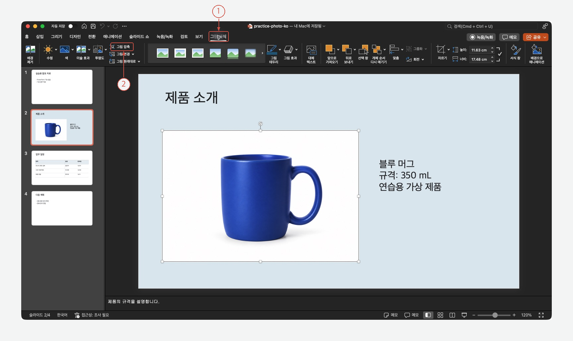Send picture backward (뒤로 보내기) icon

point(347,50)
